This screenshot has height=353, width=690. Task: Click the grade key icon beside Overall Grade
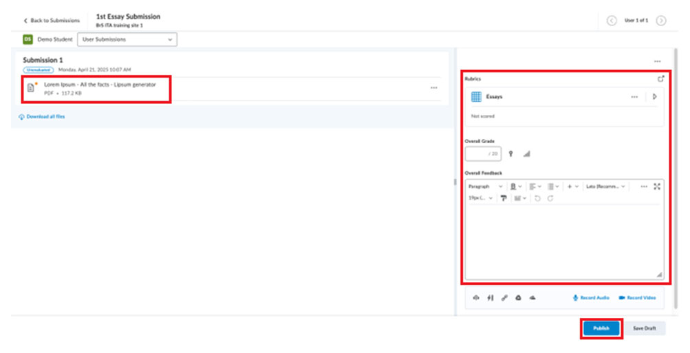tap(510, 153)
